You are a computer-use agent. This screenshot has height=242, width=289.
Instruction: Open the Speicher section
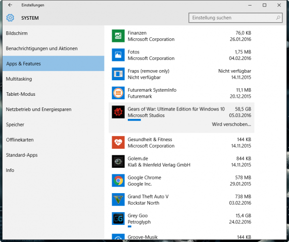tap(54, 125)
